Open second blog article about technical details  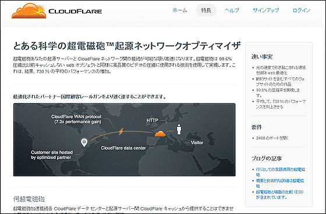pyautogui.click(x=280, y=183)
